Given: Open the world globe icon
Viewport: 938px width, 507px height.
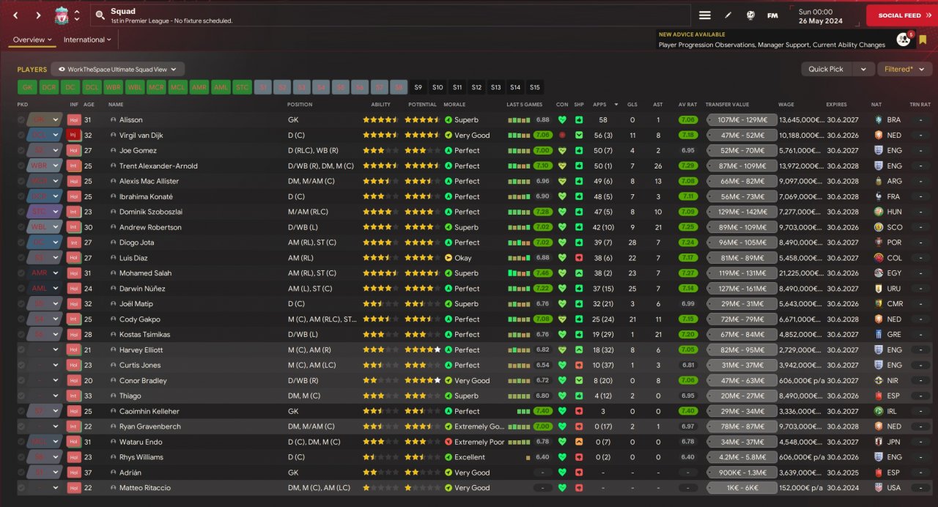Looking at the screenshot, I should pos(750,15).
